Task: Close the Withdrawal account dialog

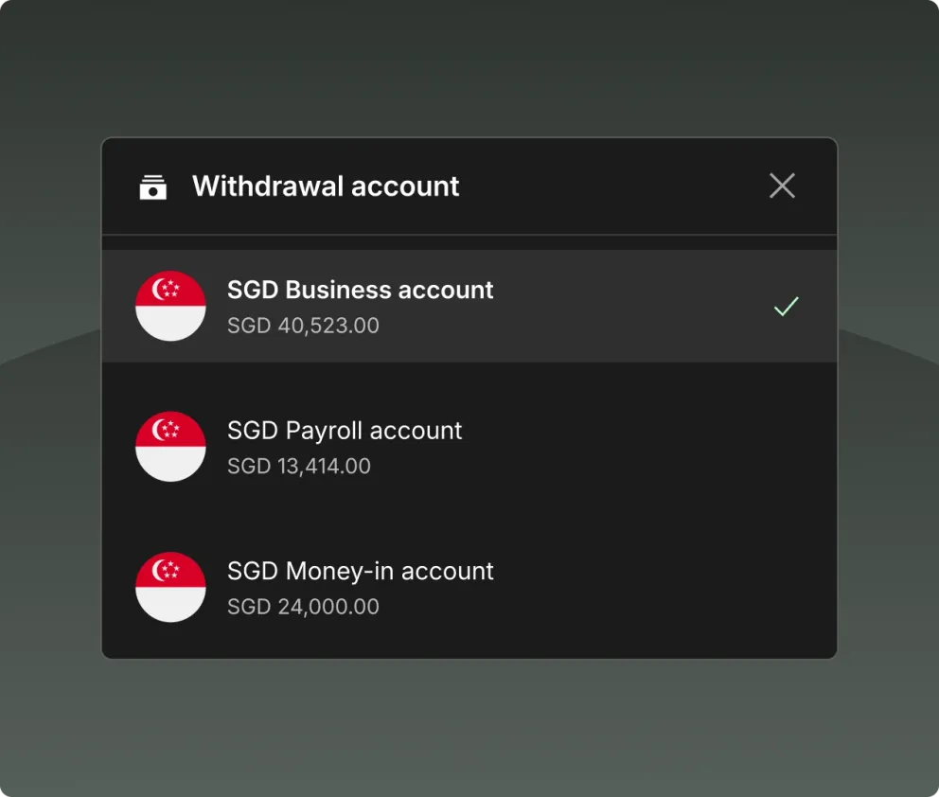Action: coord(782,186)
